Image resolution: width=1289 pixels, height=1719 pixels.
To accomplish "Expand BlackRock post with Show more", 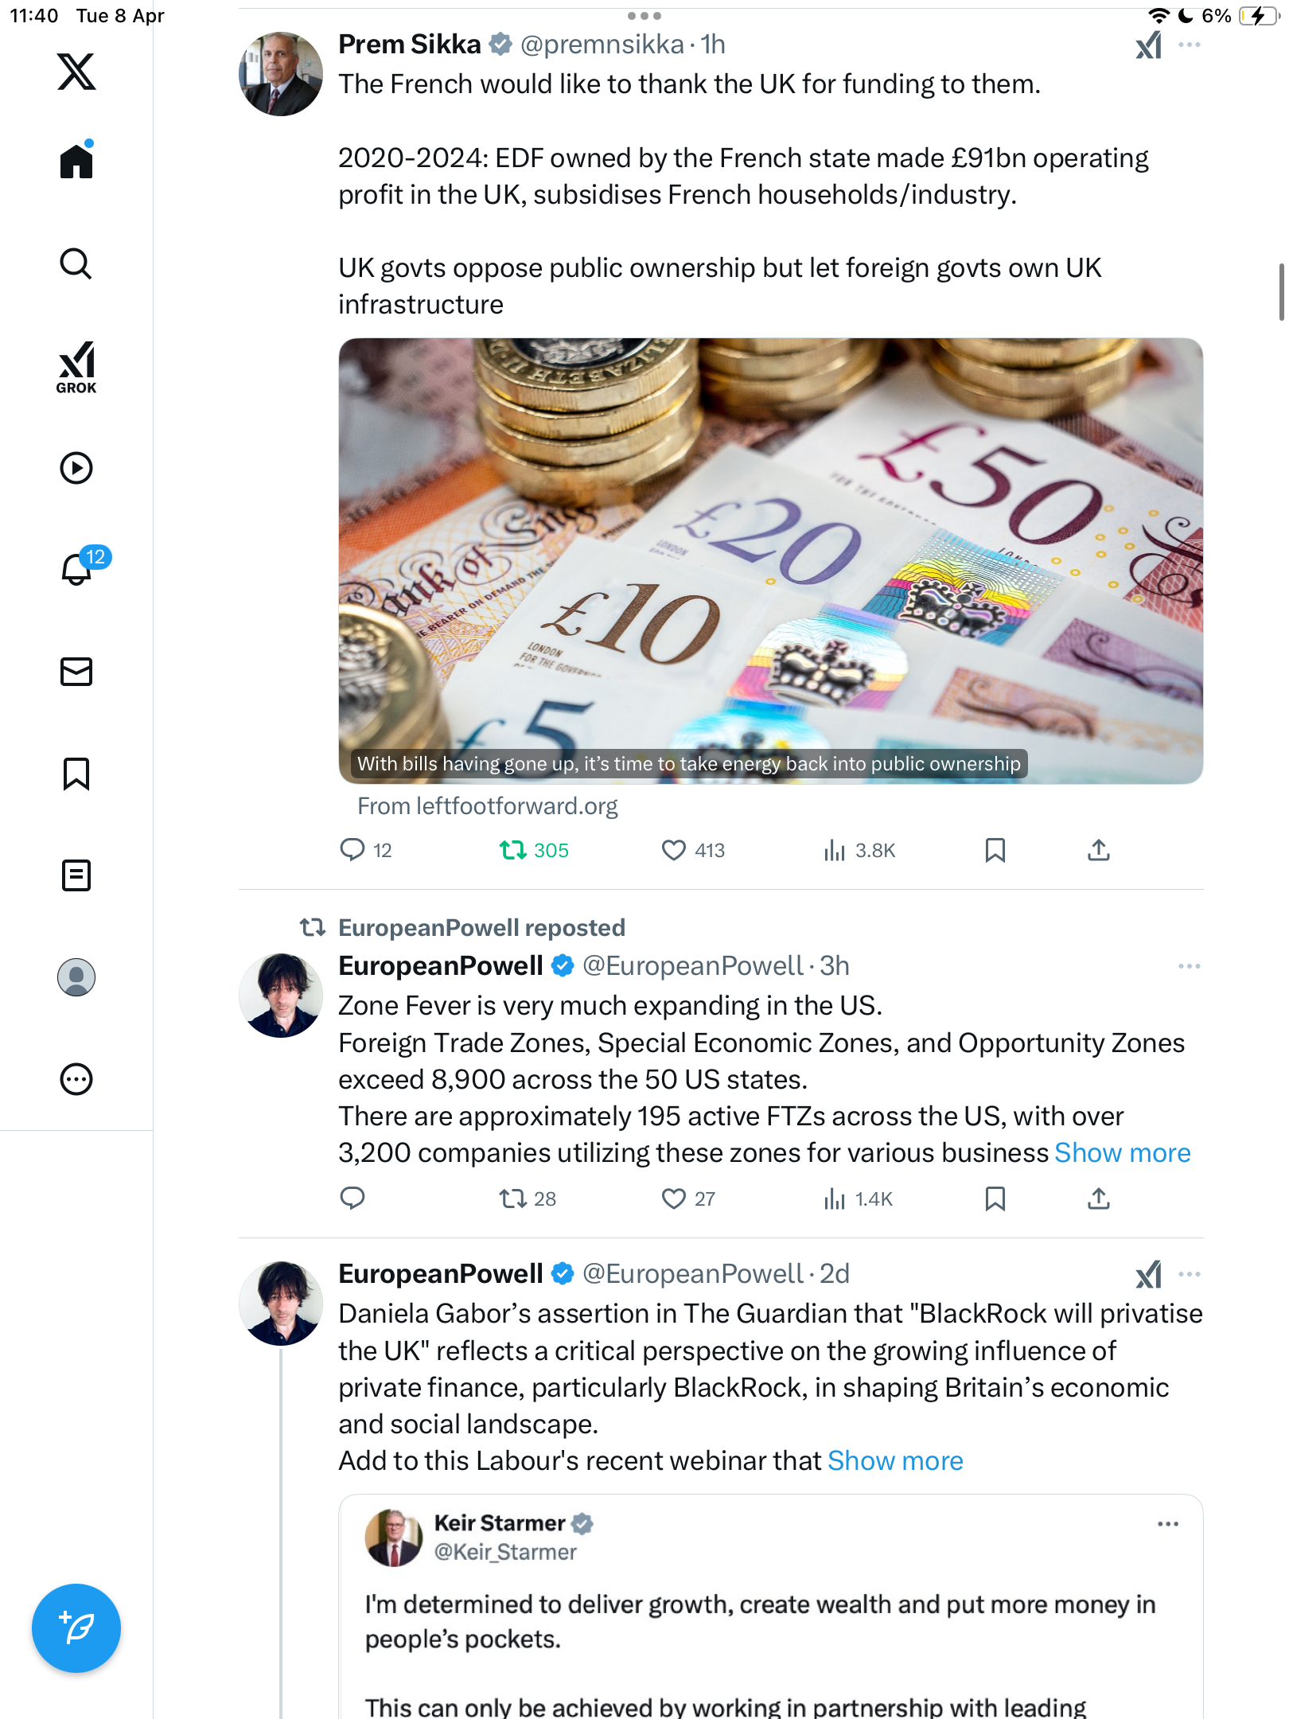I will (x=895, y=1461).
